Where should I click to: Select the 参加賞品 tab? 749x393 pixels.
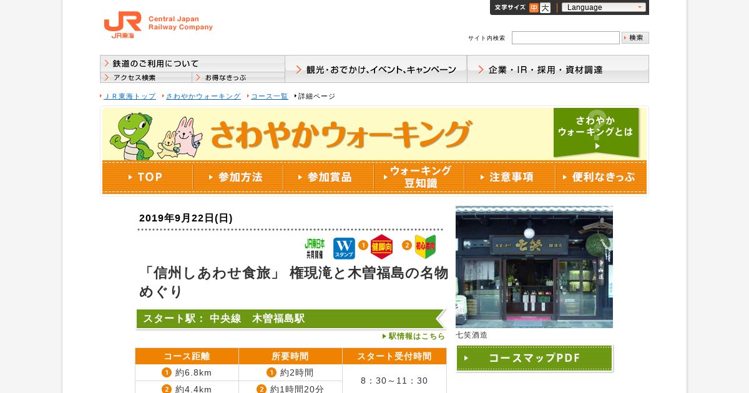[328, 177]
